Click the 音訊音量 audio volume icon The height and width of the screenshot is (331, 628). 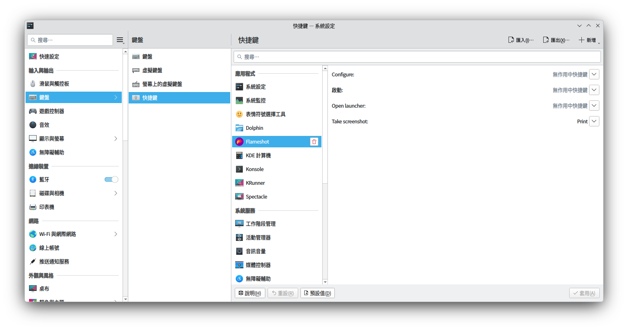[239, 251]
